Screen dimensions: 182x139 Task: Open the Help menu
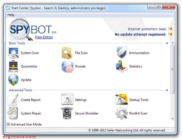11,15
